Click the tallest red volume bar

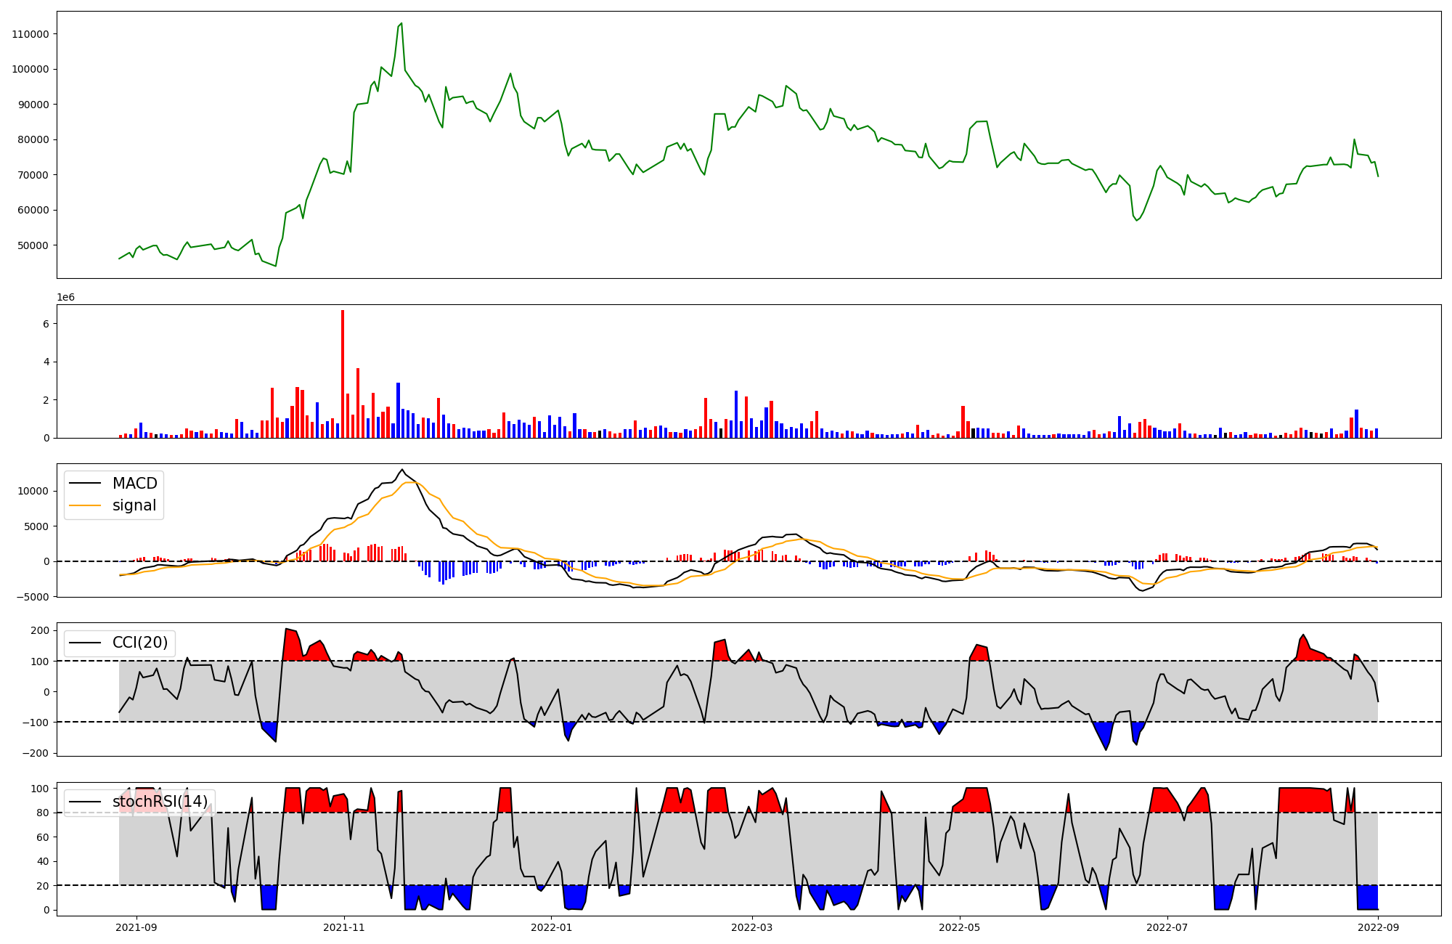tap(343, 374)
